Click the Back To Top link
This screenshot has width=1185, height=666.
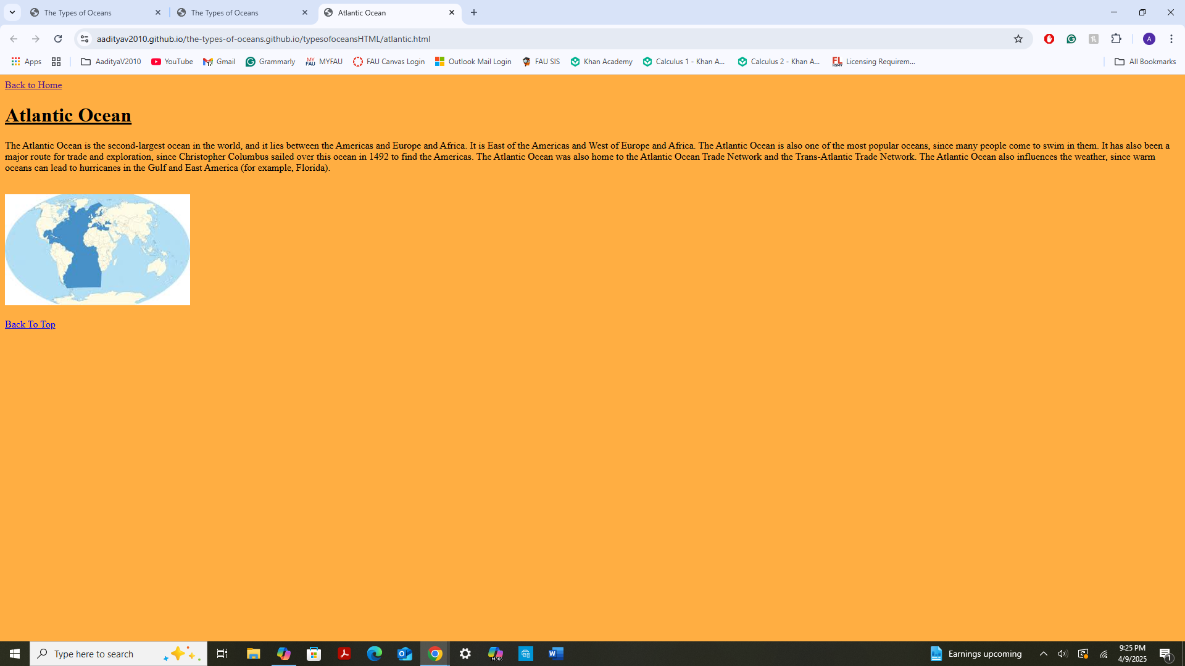coord(30,324)
